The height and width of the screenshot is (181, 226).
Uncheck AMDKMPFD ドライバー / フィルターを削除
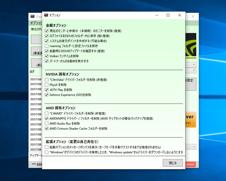pos(47,118)
